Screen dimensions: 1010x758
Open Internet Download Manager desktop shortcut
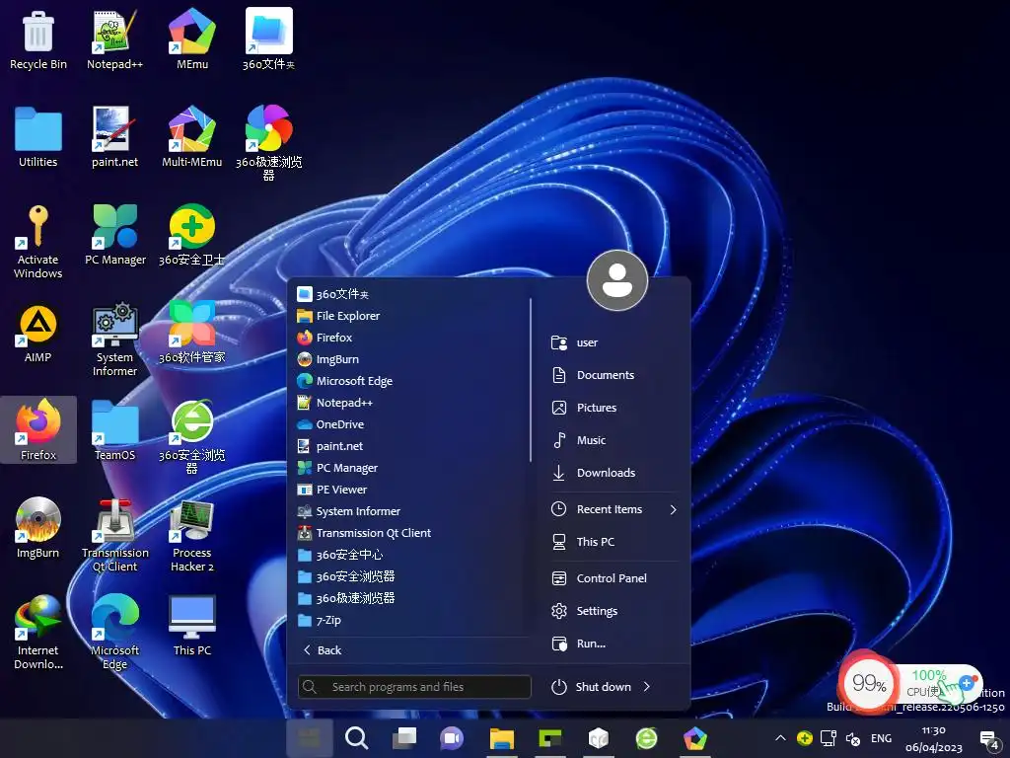coord(38,633)
